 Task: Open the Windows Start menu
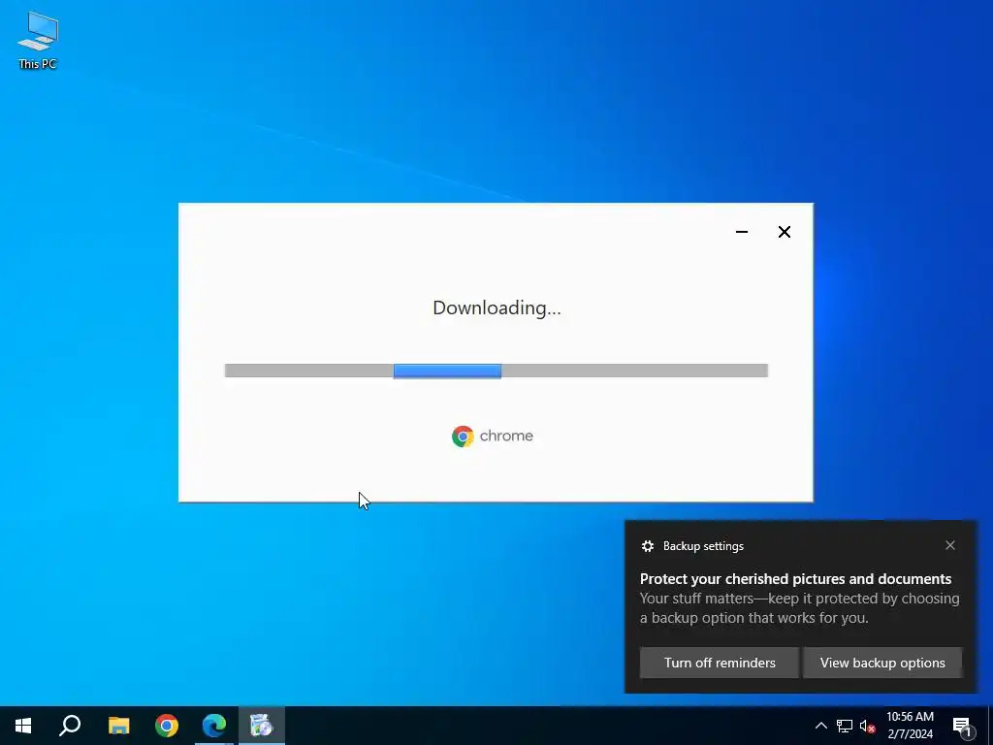point(23,726)
